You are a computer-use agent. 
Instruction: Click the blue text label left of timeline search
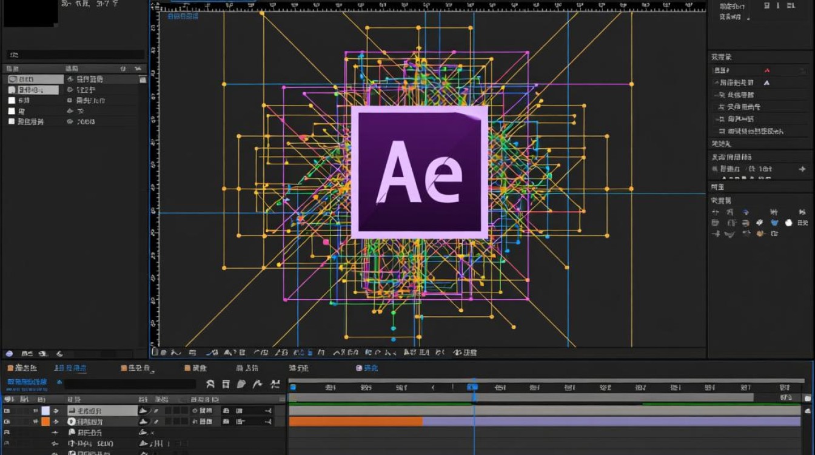point(27,382)
